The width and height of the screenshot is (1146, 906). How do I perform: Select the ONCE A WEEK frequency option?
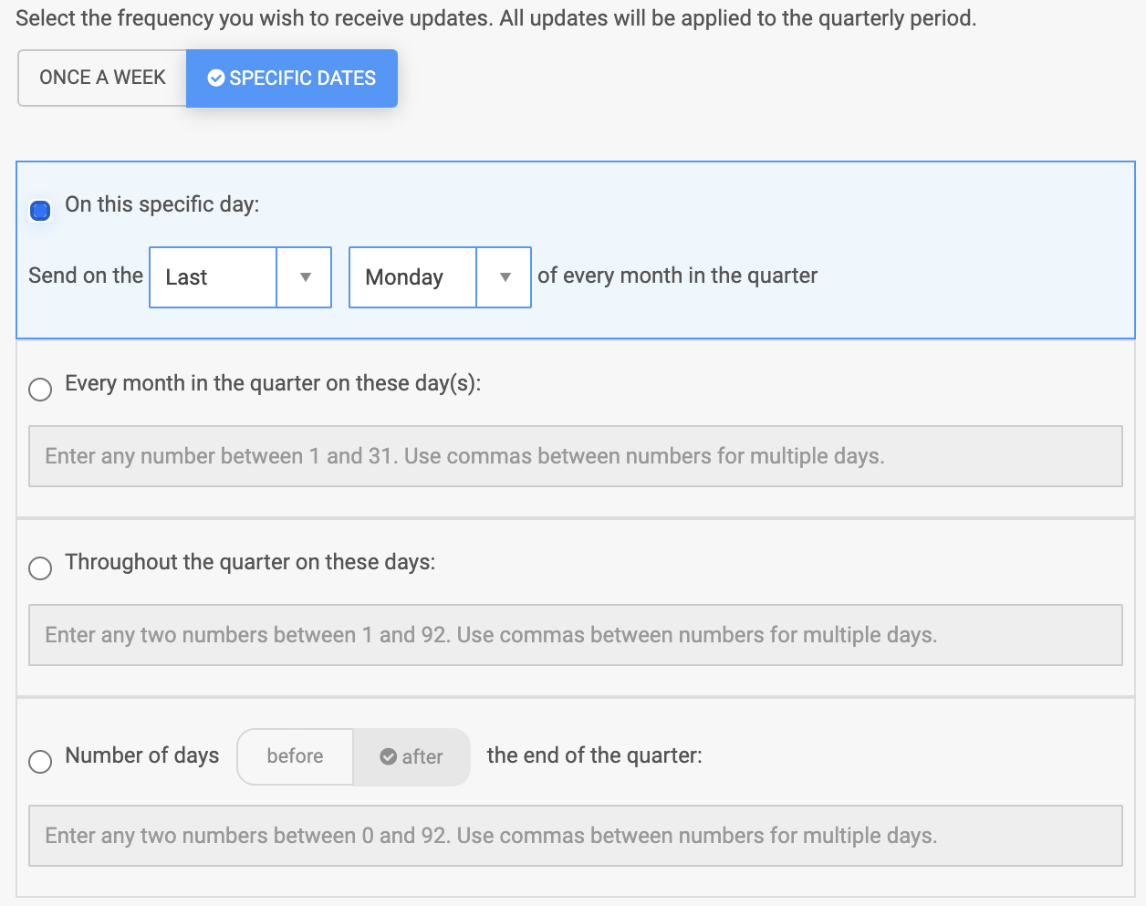tap(102, 78)
